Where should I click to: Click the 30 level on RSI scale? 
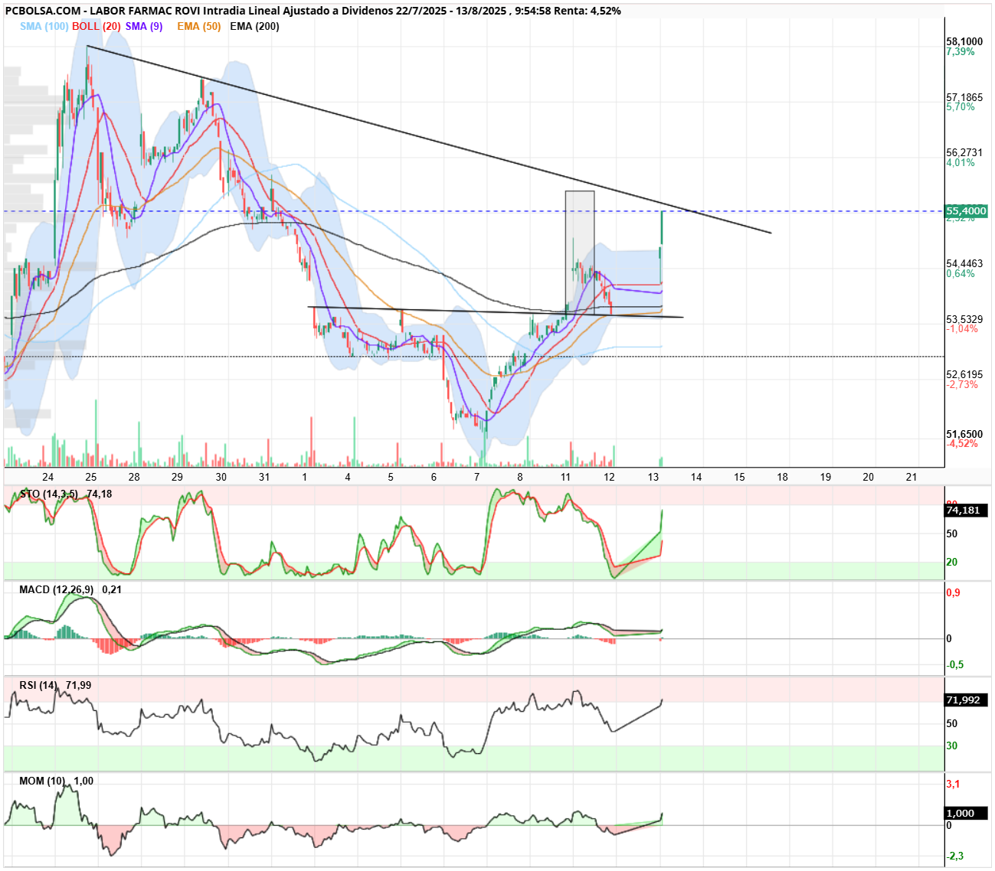[952, 745]
